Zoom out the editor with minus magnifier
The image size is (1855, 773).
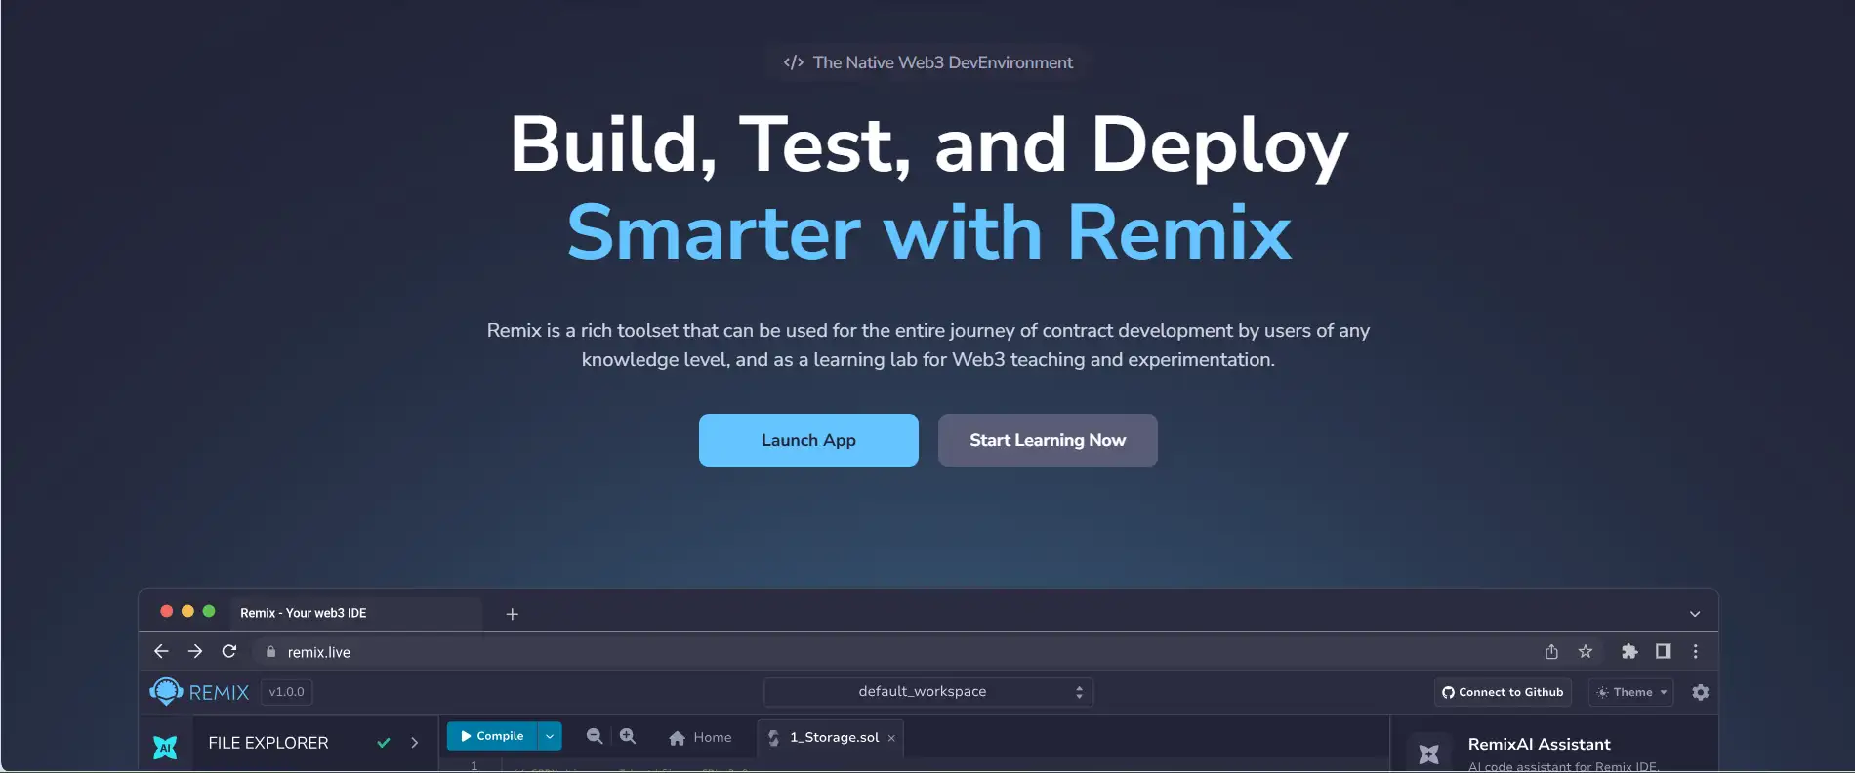pos(594,737)
